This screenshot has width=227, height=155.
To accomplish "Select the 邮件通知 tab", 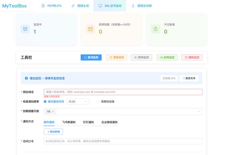I will click(x=49, y=122).
